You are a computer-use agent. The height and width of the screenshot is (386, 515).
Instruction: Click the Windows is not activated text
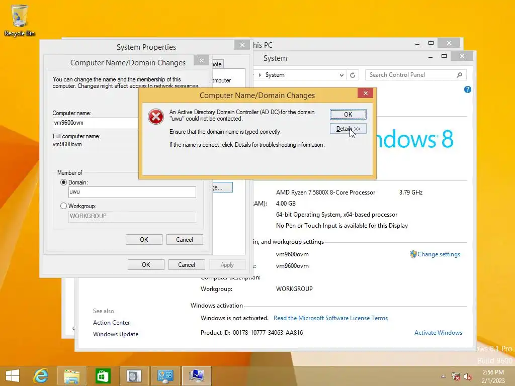234,318
